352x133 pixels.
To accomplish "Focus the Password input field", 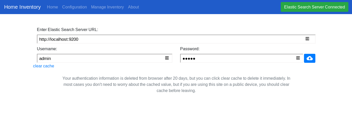I will click(x=242, y=58).
